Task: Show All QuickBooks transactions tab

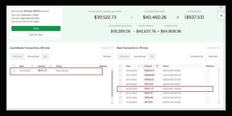Action: coord(45,57)
